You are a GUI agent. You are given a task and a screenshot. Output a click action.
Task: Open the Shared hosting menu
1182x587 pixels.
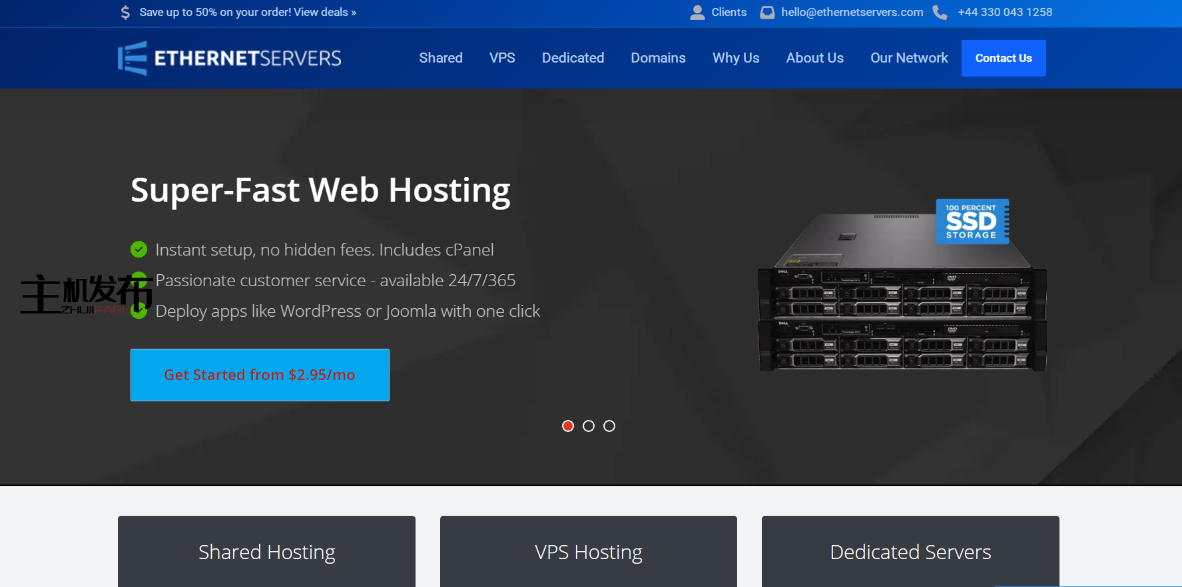[x=440, y=59]
